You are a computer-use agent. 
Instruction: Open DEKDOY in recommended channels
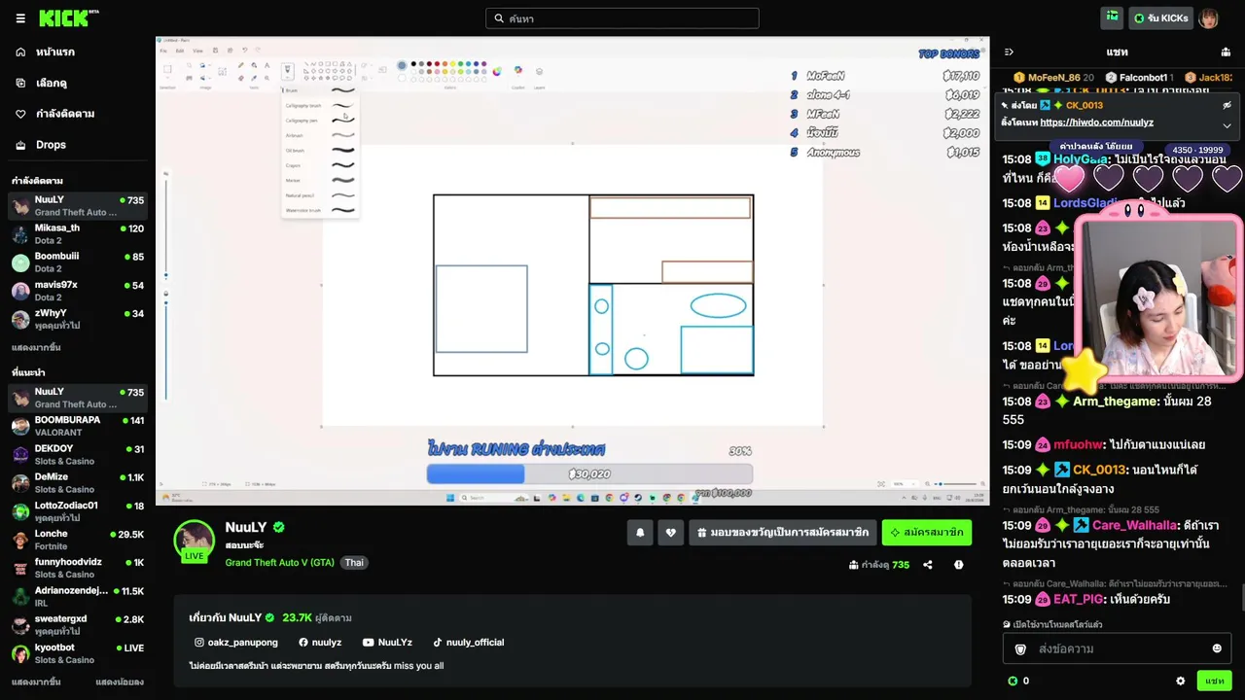click(x=78, y=454)
